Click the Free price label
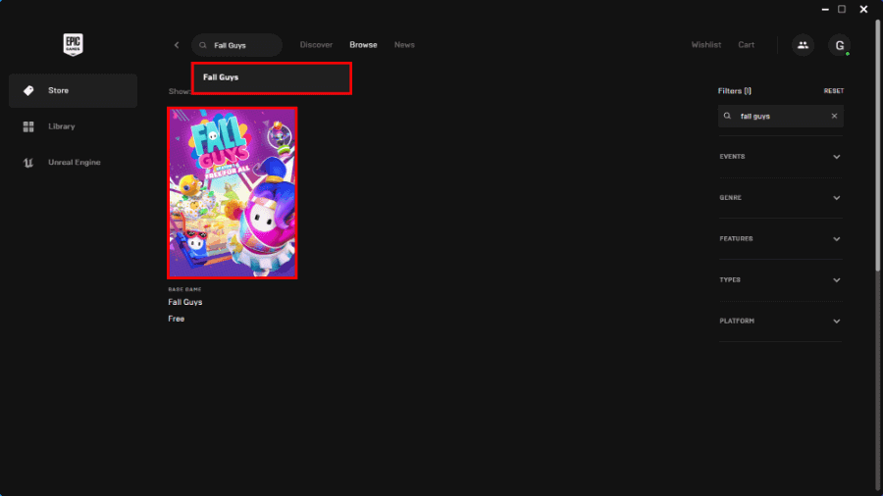This screenshot has height=496, width=883. 177,319
